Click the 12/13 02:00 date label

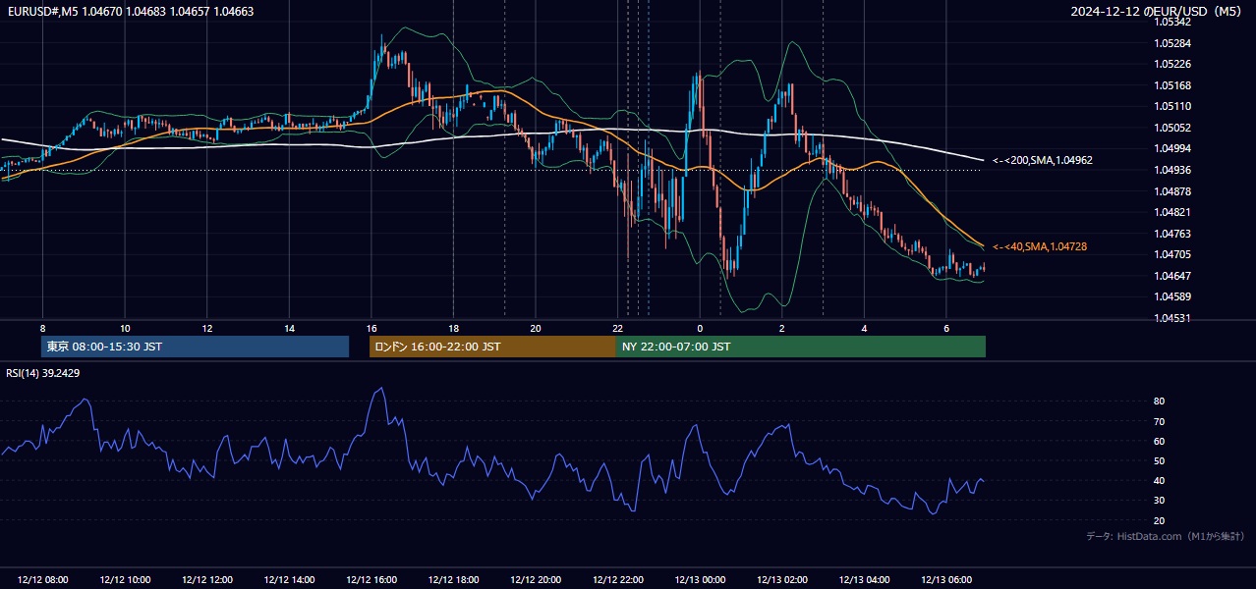781,580
